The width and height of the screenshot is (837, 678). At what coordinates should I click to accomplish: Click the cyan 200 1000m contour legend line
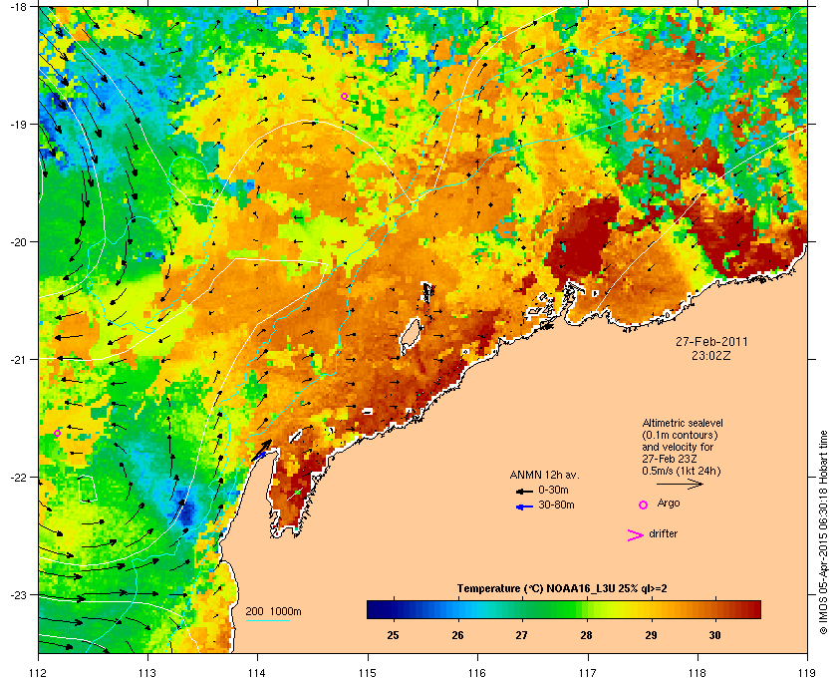coord(267,620)
